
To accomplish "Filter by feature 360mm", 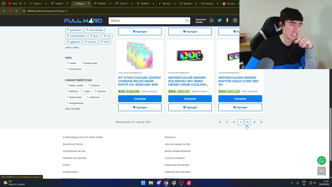I will pos(72,91).
